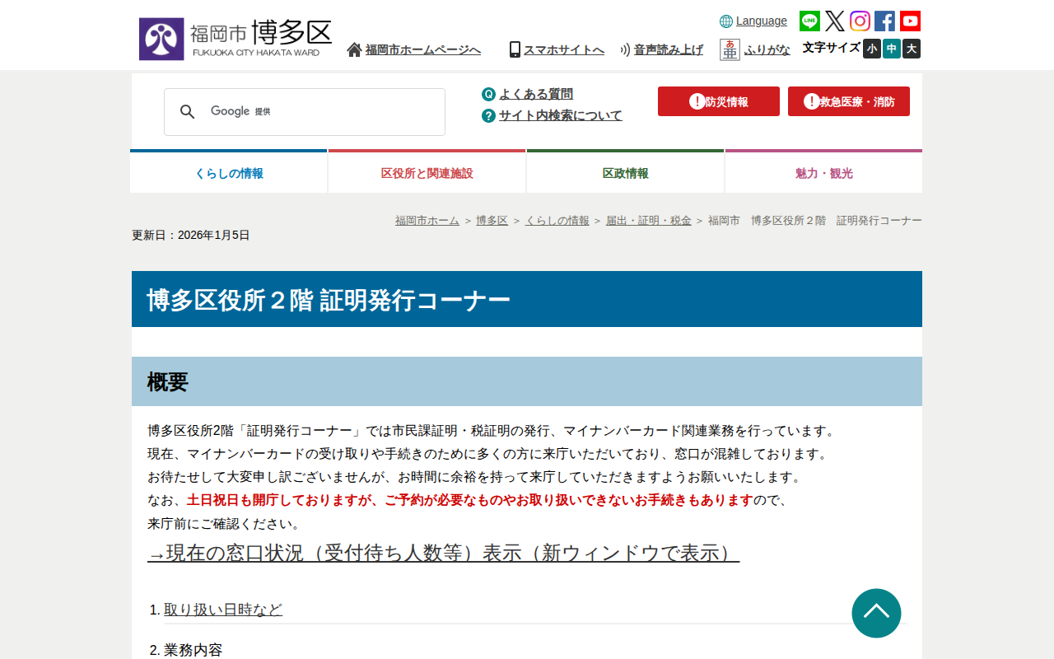Set text size to medium (中)
Viewport: 1054px width, 659px height.
point(892,49)
